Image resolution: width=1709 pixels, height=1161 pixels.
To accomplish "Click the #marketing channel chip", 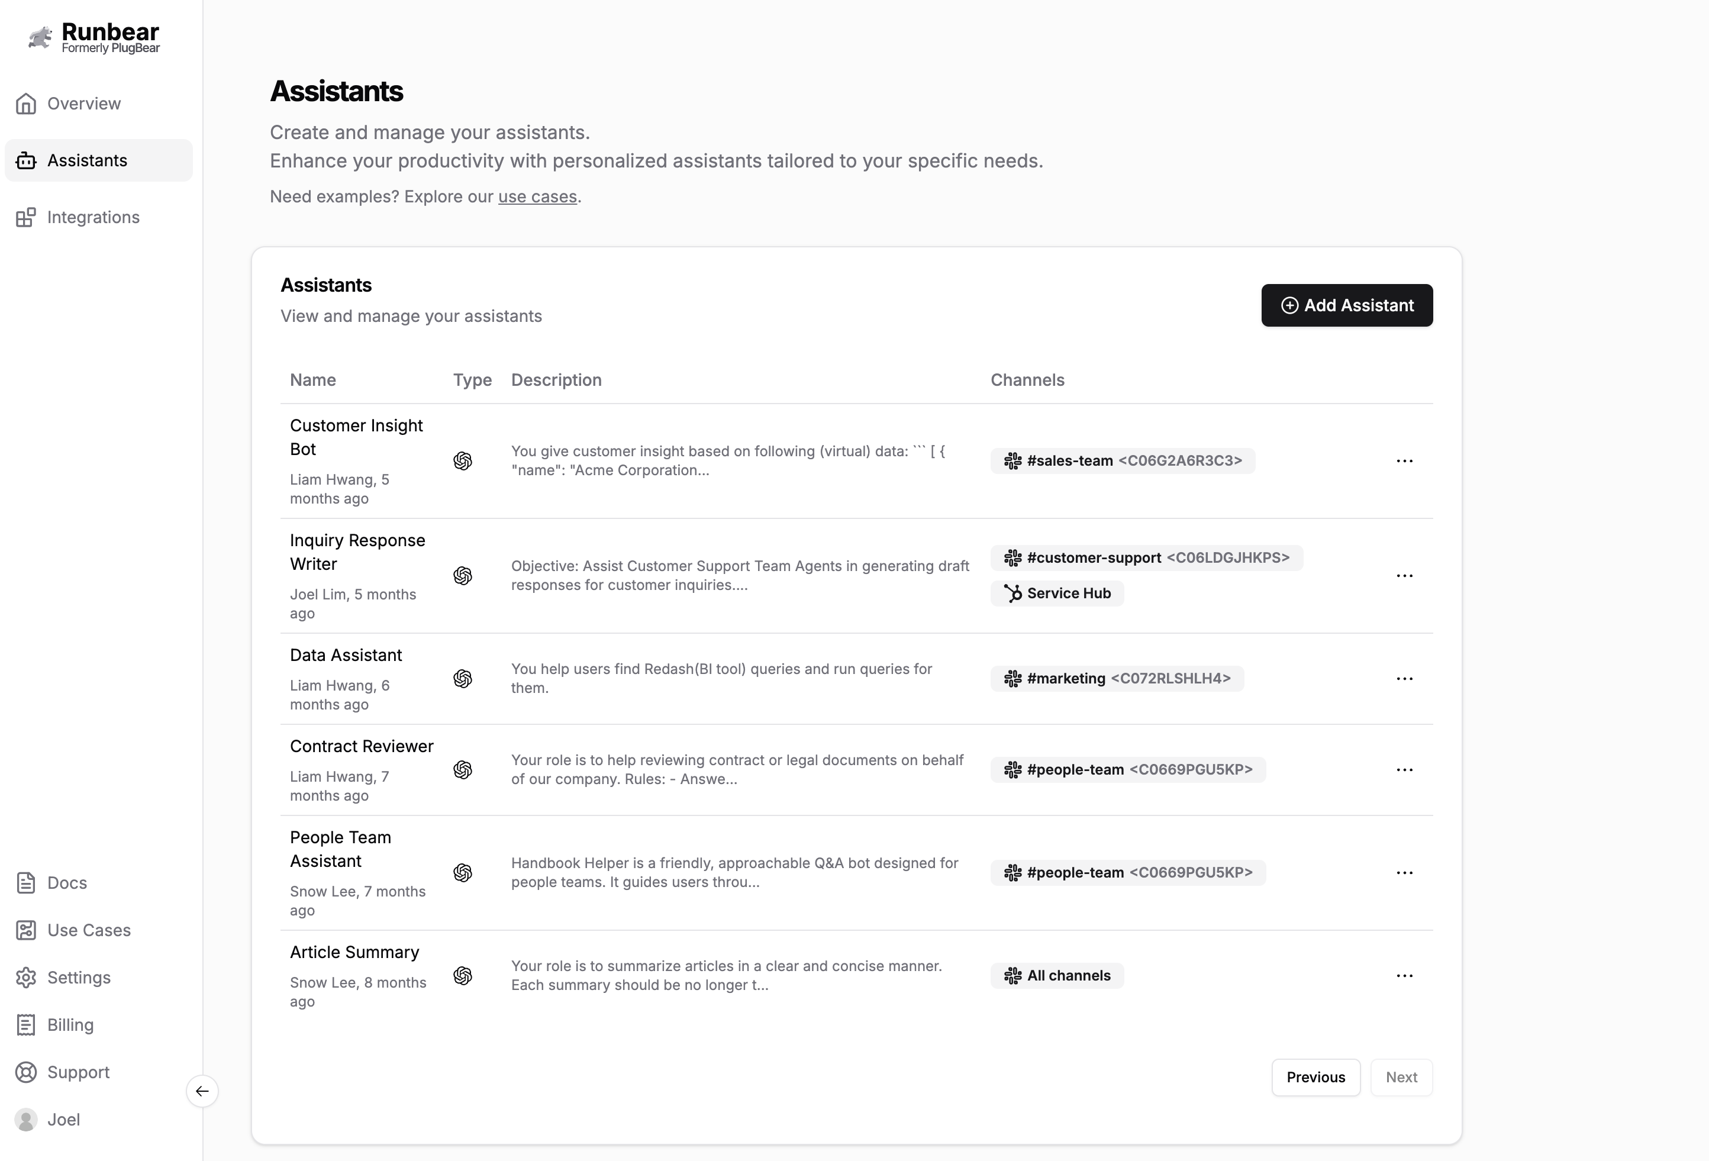I will click(x=1117, y=679).
